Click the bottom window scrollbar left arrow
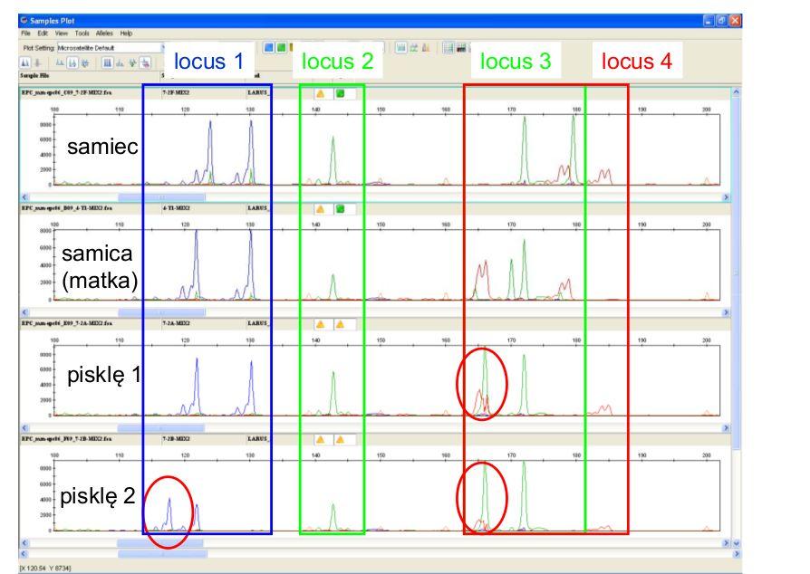The width and height of the screenshot is (810, 574). click(24, 554)
